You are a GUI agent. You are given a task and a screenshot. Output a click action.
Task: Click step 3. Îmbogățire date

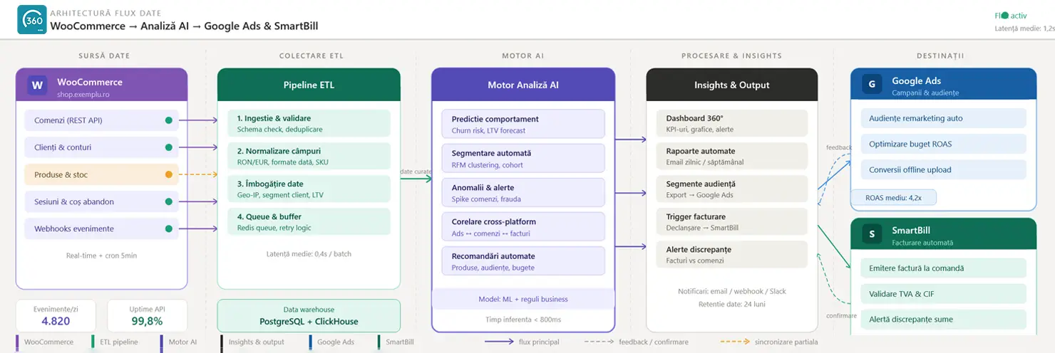point(309,189)
